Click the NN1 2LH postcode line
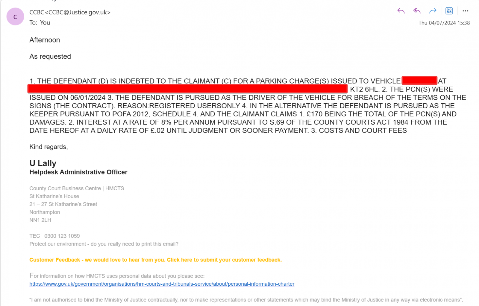This screenshot has height=306, width=479. tap(40, 220)
